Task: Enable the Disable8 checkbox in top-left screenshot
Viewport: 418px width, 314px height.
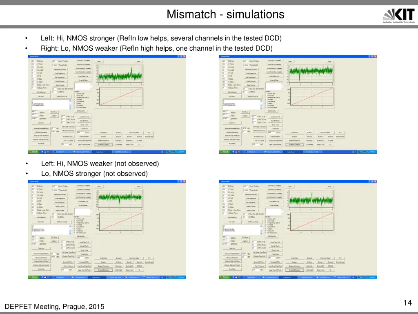Action: pyautogui.click(x=75, y=100)
